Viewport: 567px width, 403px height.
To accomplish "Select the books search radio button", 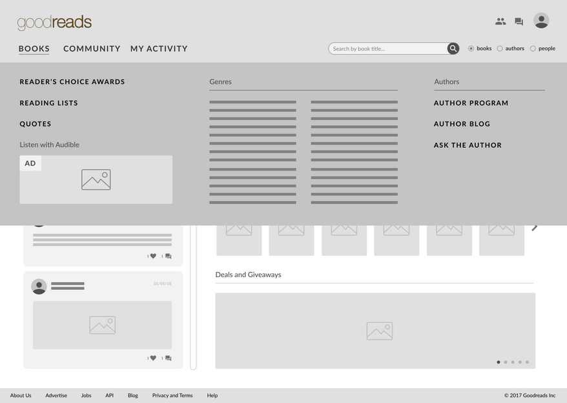I will coord(471,48).
